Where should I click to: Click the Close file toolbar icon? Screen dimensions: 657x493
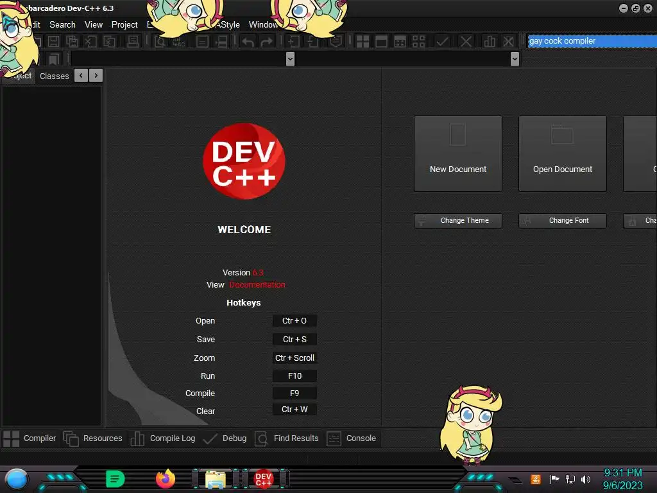pos(90,42)
